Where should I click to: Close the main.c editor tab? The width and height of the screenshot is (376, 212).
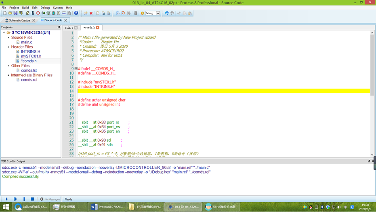click(x=76, y=28)
